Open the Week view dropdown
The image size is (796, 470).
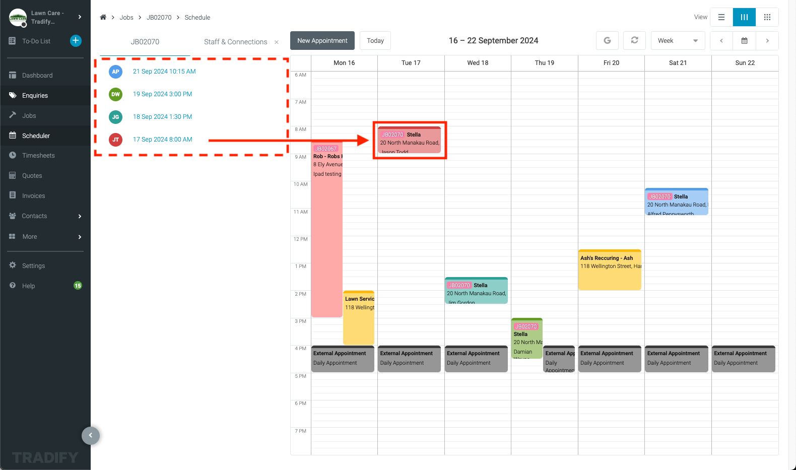(678, 41)
